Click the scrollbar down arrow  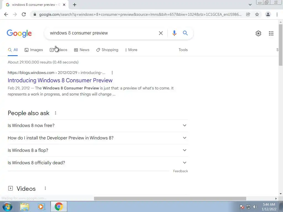click(281, 194)
